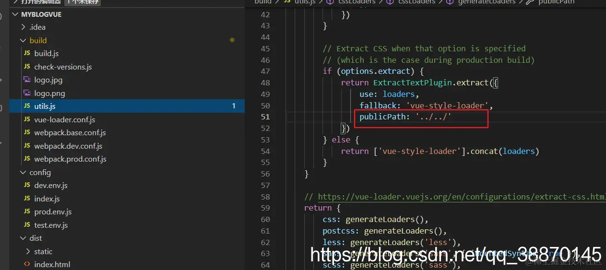Screen dimensions: 606x270
Task: Click the HTML icon of index.html
Action: [27, 265]
